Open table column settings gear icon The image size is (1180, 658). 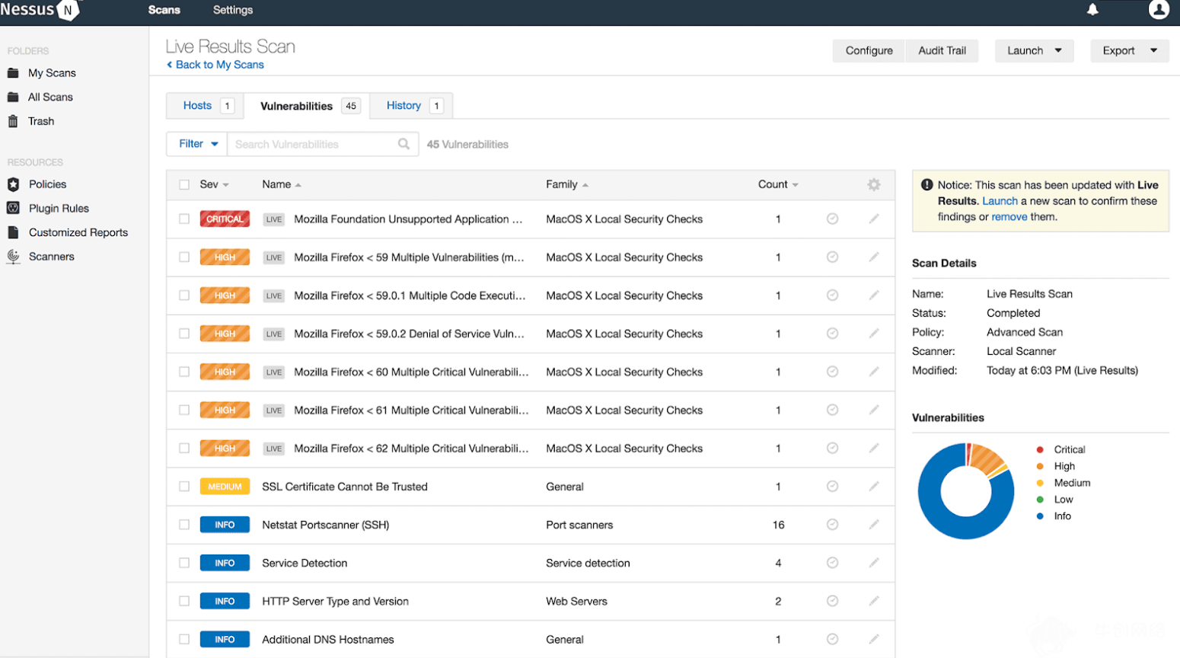[x=873, y=184]
